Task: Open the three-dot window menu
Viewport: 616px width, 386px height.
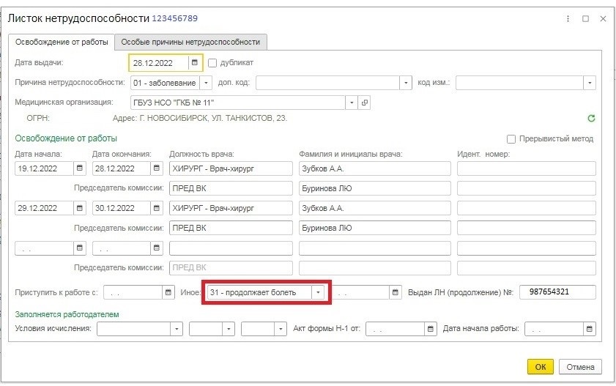Action: pos(568,18)
